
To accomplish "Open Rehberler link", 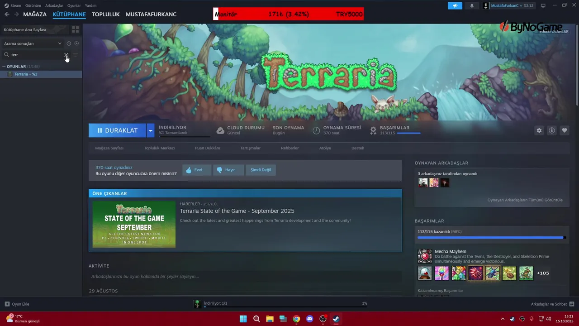I will click(x=290, y=148).
